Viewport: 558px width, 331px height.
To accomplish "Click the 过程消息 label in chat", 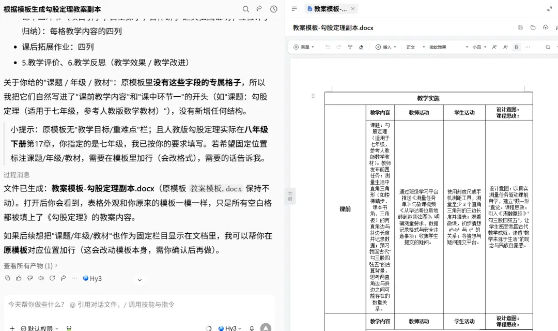I will 17,175.
